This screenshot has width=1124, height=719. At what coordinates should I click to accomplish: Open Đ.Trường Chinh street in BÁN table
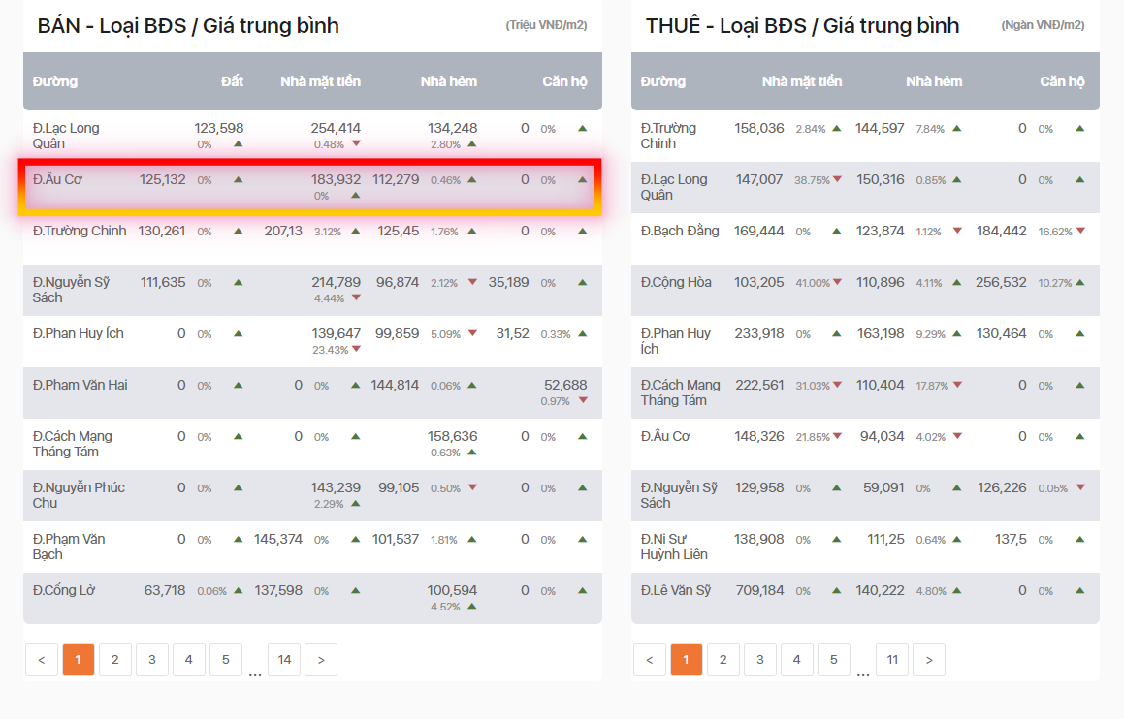click(80, 232)
